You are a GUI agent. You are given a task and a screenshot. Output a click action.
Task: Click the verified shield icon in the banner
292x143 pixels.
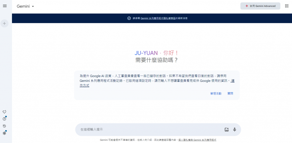(x=129, y=18)
